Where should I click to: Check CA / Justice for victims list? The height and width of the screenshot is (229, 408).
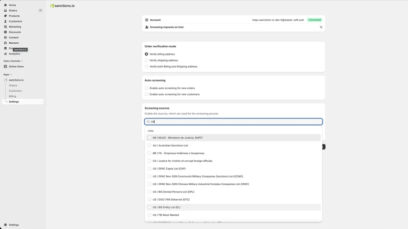click(149, 161)
